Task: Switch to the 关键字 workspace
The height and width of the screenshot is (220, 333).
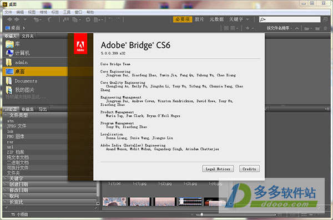Action: 236,19
